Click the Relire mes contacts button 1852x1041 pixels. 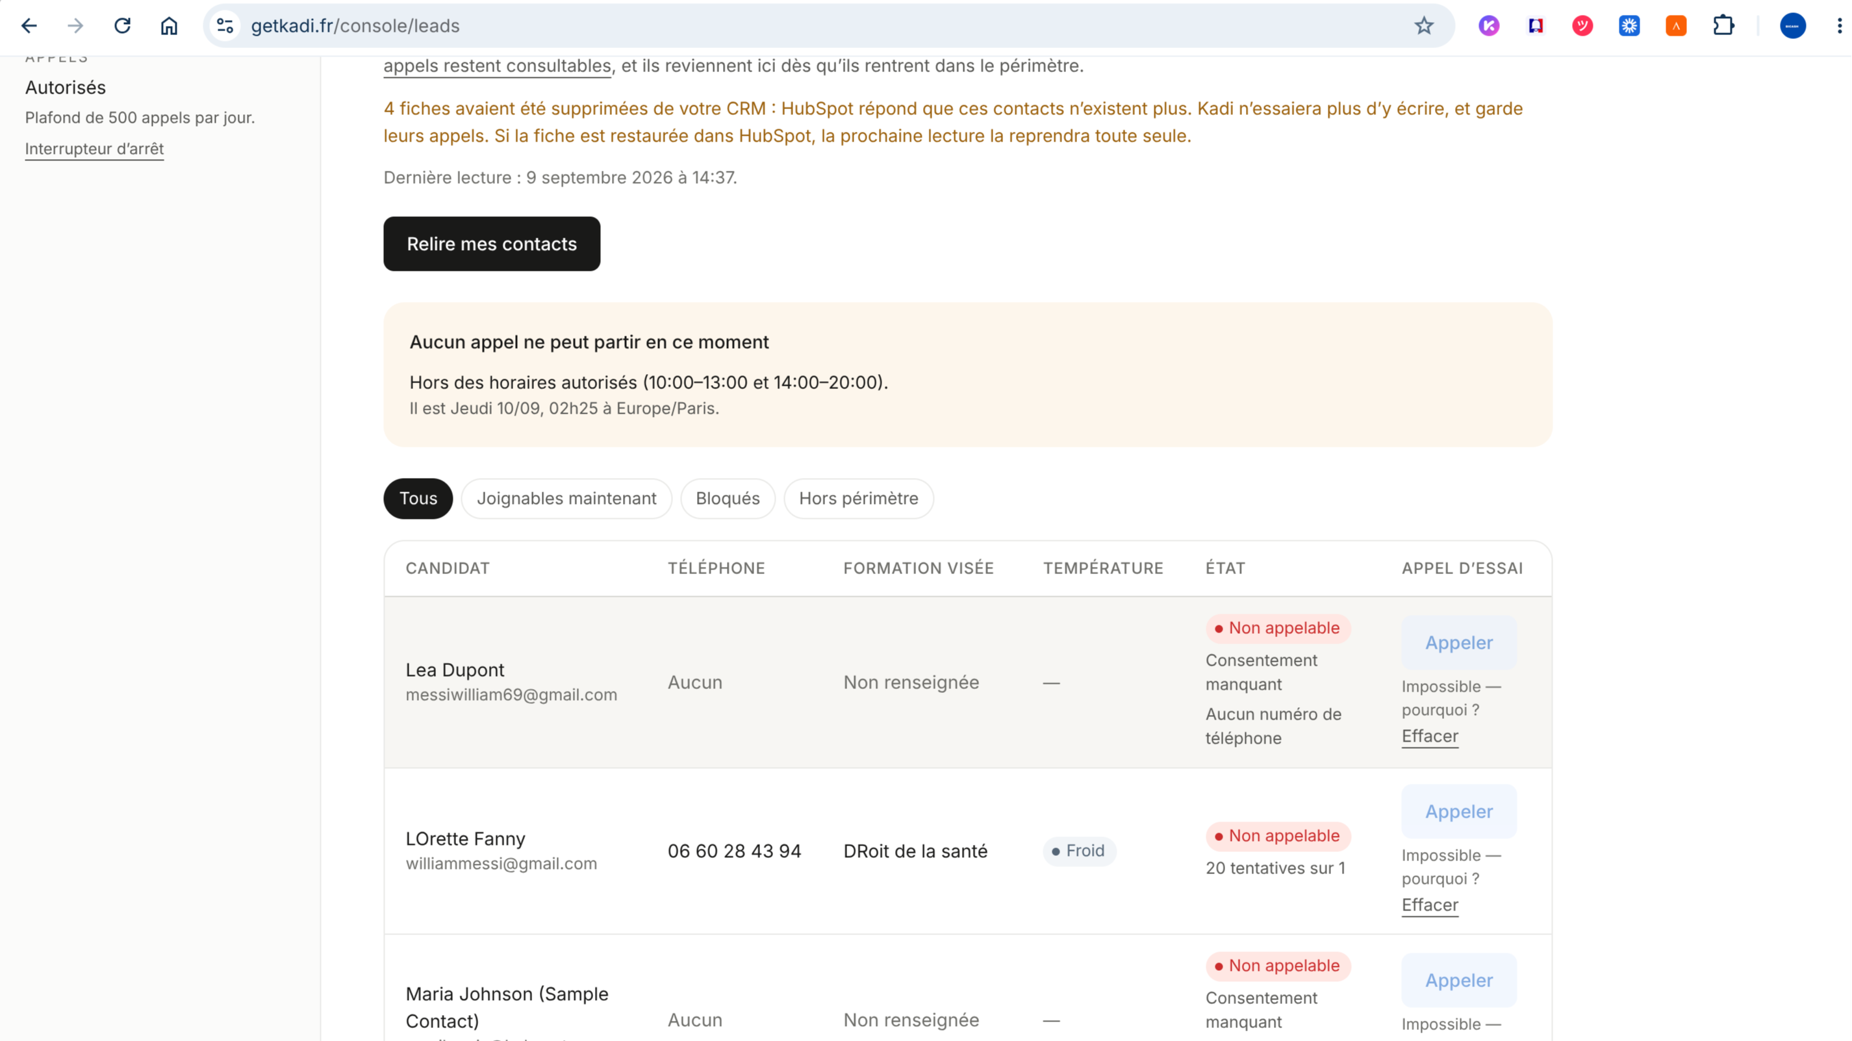tap(492, 244)
